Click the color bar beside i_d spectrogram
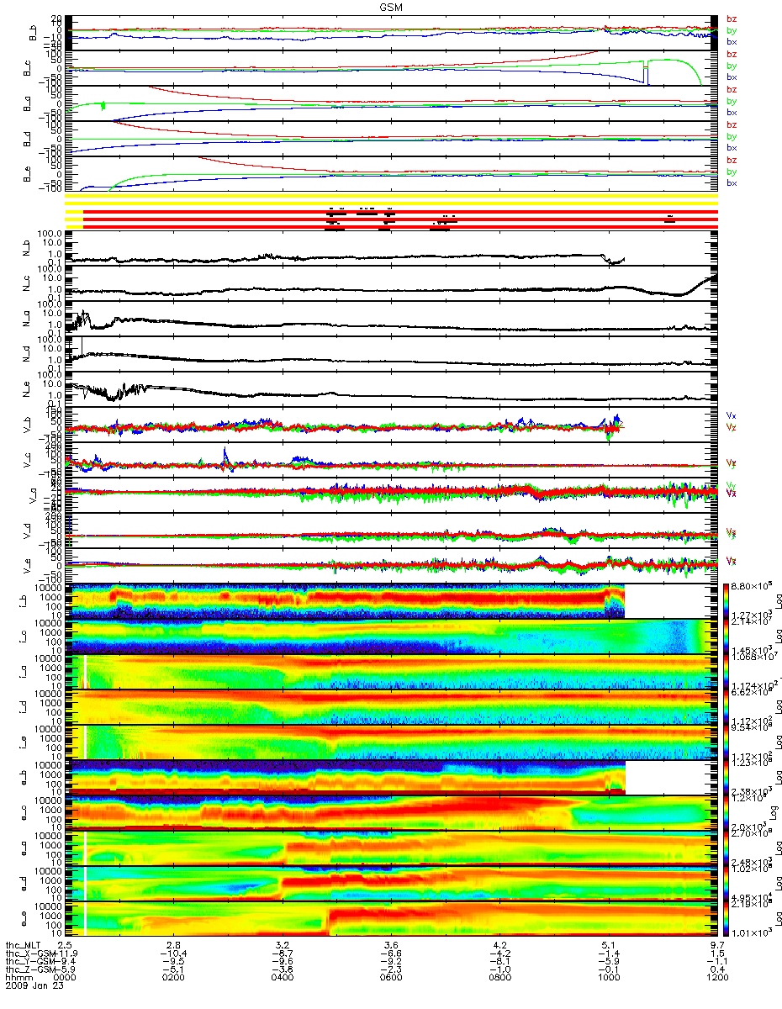The width and height of the screenshot is (782, 1009). click(727, 707)
